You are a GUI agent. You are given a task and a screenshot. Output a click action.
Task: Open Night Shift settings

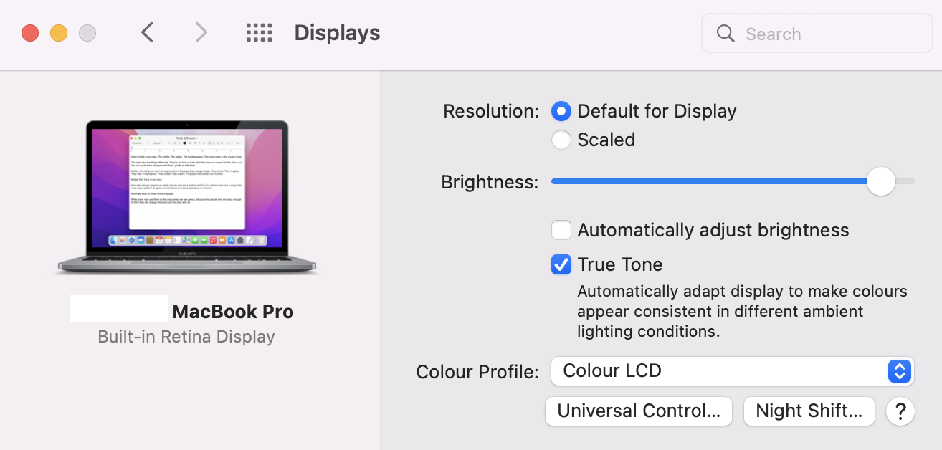pyautogui.click(x=809, y=411)
